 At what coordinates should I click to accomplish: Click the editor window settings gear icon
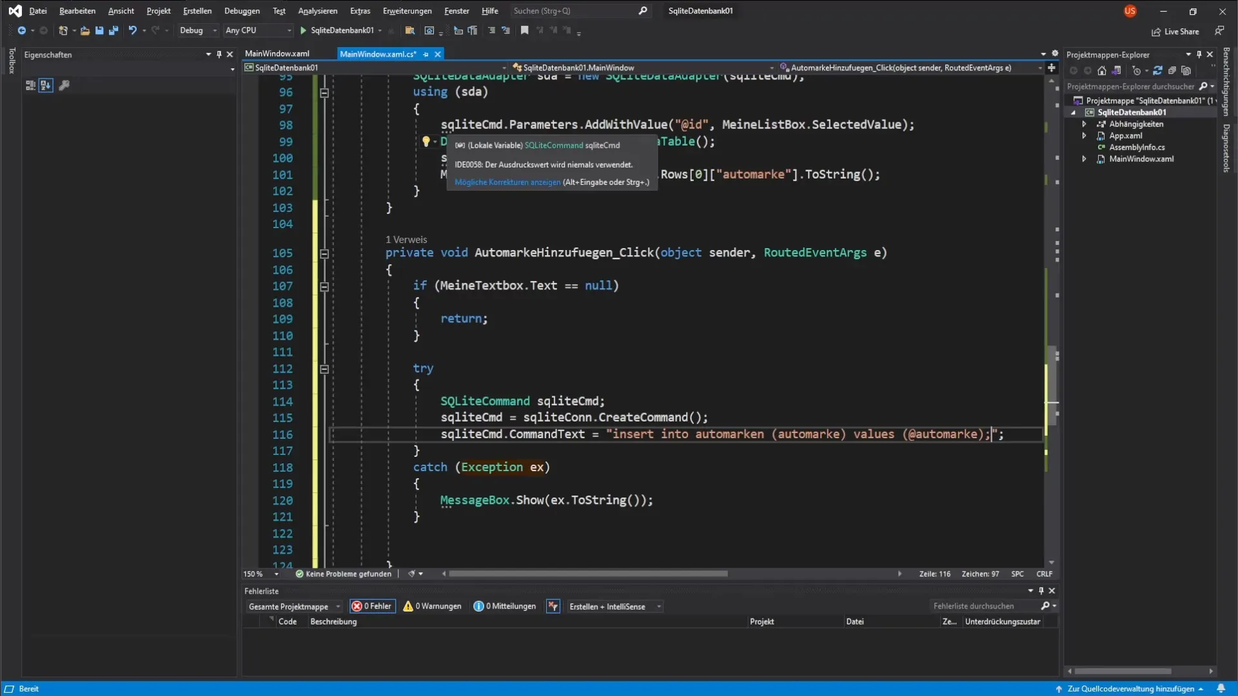[1055, 53]
